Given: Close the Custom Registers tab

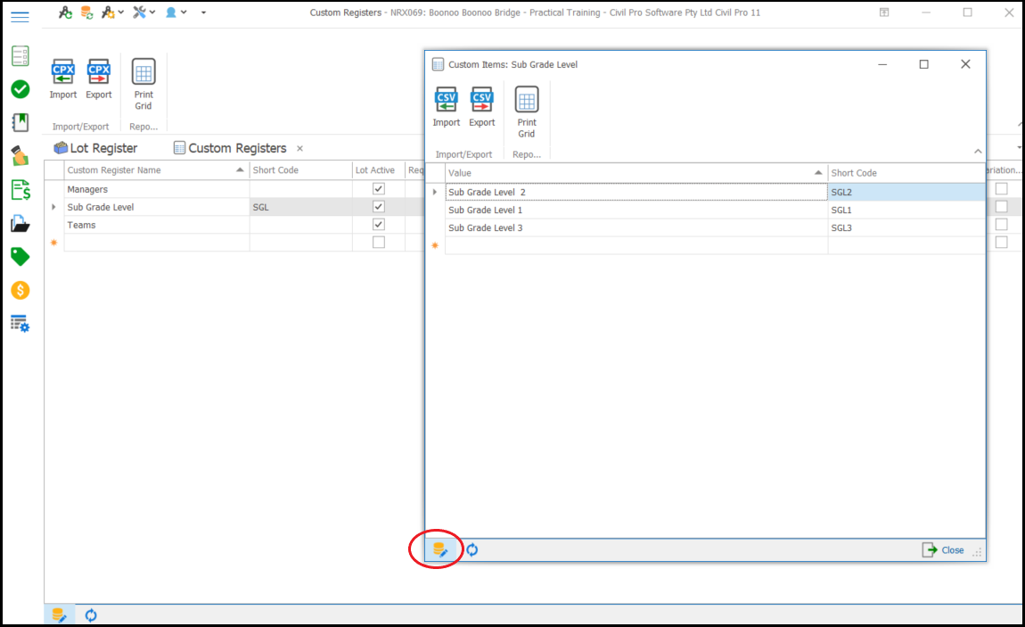Looking at the screenshot, I should coord(300,148).
